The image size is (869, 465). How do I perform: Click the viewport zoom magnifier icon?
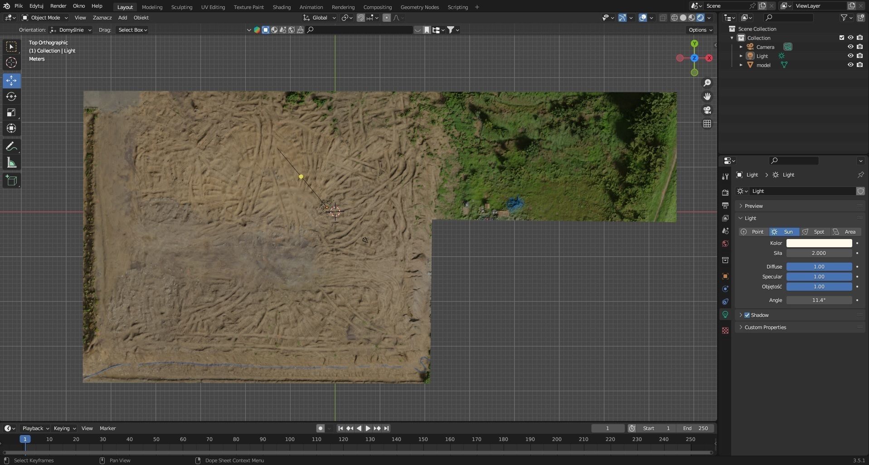(707, 83)
